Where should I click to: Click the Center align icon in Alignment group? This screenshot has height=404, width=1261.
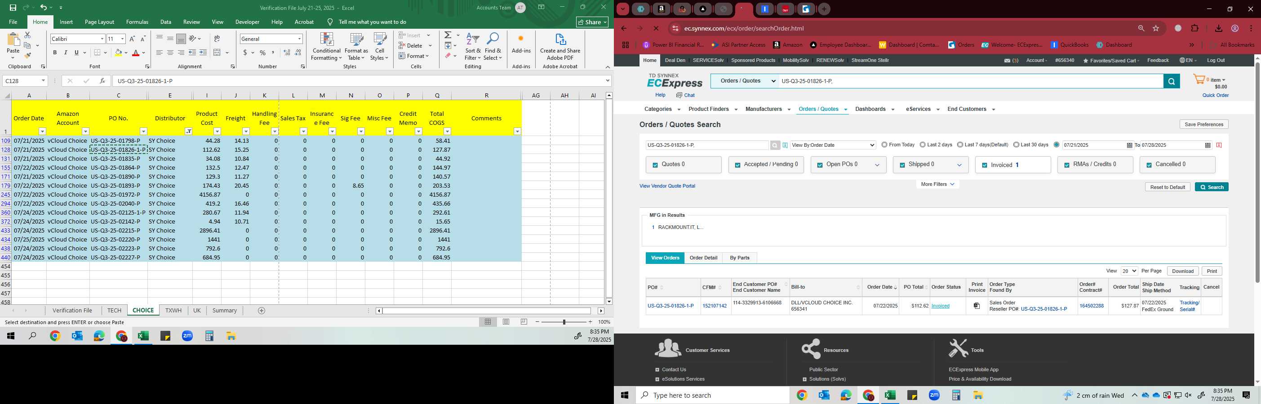click(170, 53)
